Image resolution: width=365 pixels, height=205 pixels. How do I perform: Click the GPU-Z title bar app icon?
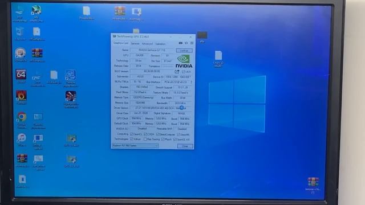click(x=114, y=36)
